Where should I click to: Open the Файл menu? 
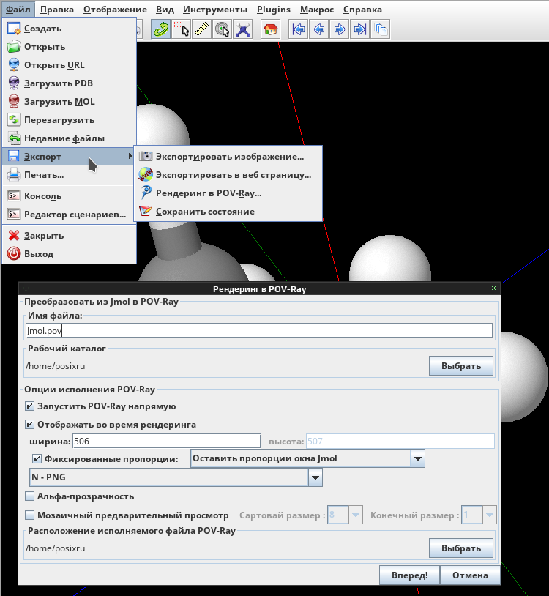[18, 10]
